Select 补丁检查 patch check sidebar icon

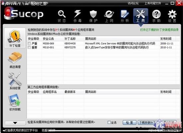coord(15,38)
